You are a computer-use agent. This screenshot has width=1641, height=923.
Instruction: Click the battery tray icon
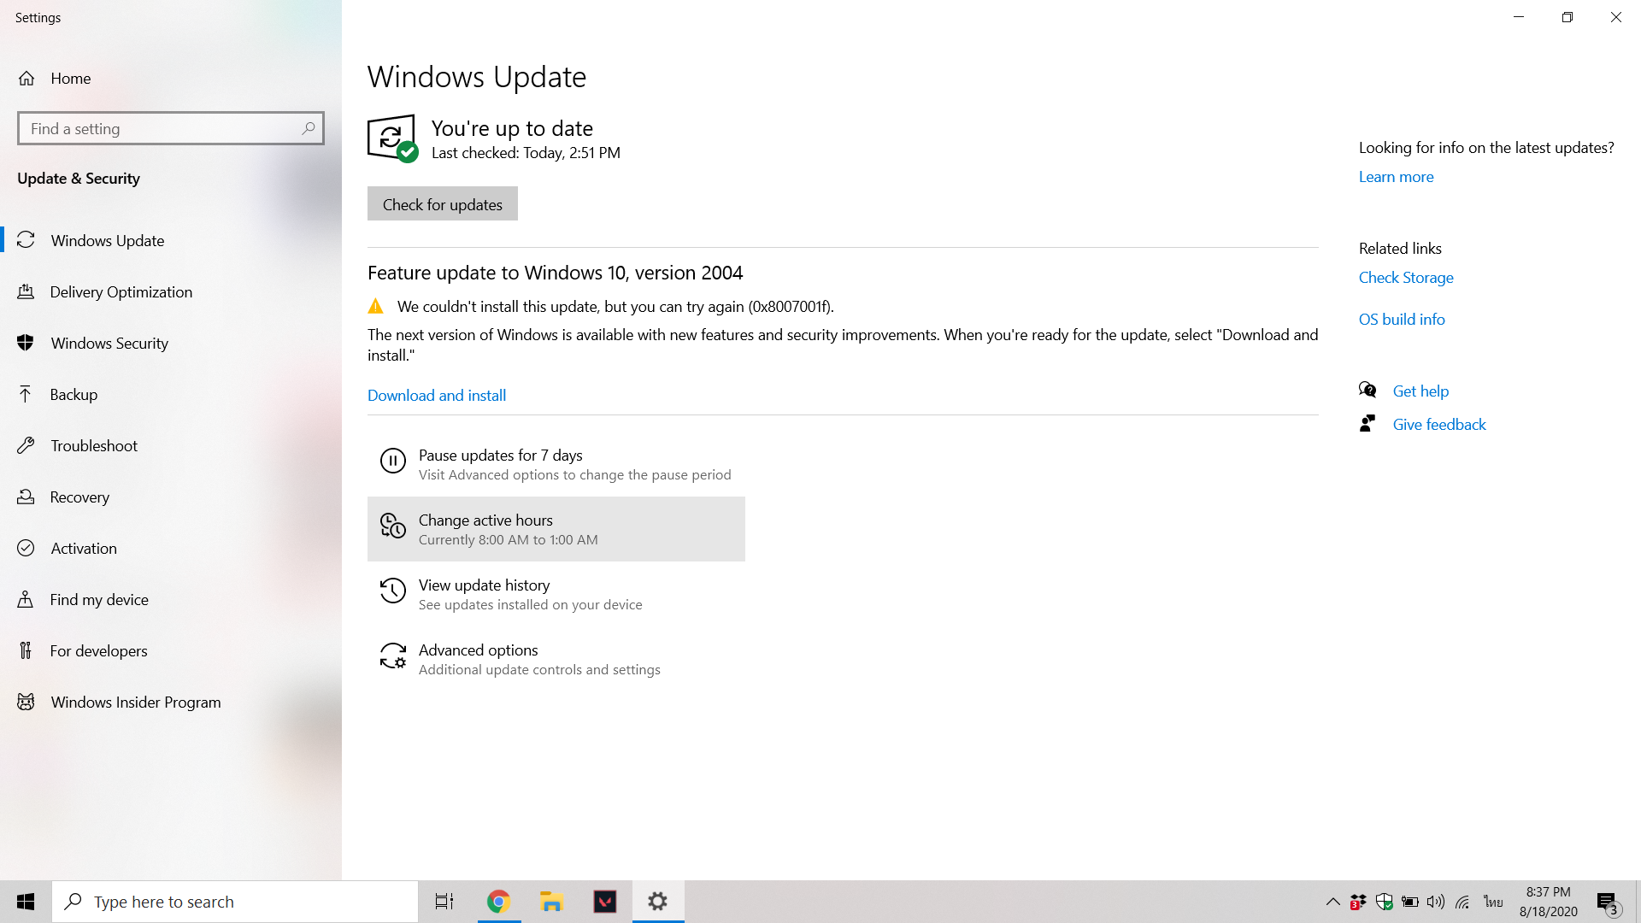[x=1410, y=902]
